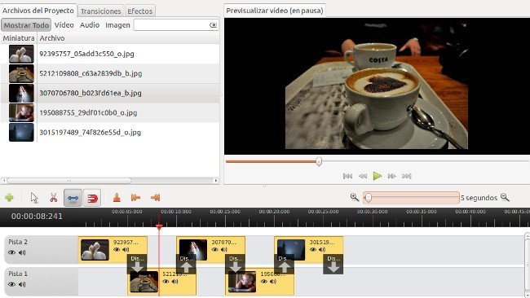Toggle visibility eye on clip 923957
530x298 pixels.
[x=117, y=250]
